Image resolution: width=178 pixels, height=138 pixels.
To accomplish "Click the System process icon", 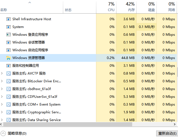I will [9, 27].
